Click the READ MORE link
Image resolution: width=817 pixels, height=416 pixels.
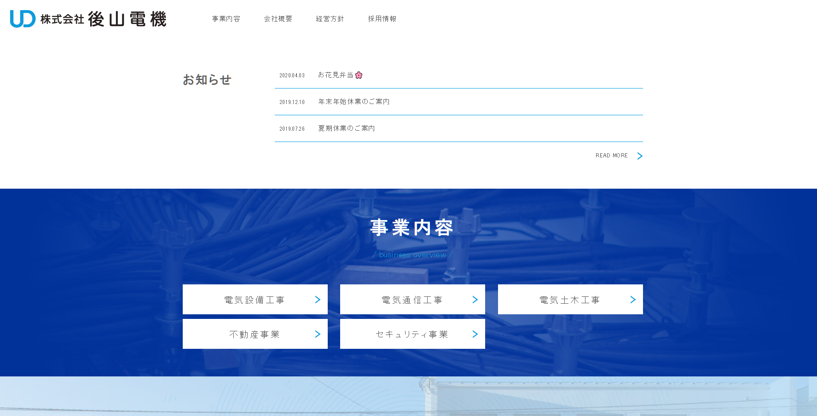click(611, 156)
